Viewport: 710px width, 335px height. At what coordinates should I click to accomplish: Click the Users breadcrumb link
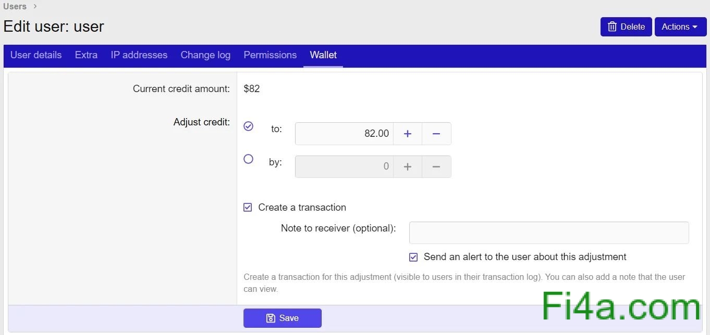pyautogui.click(x=15, y=6)
